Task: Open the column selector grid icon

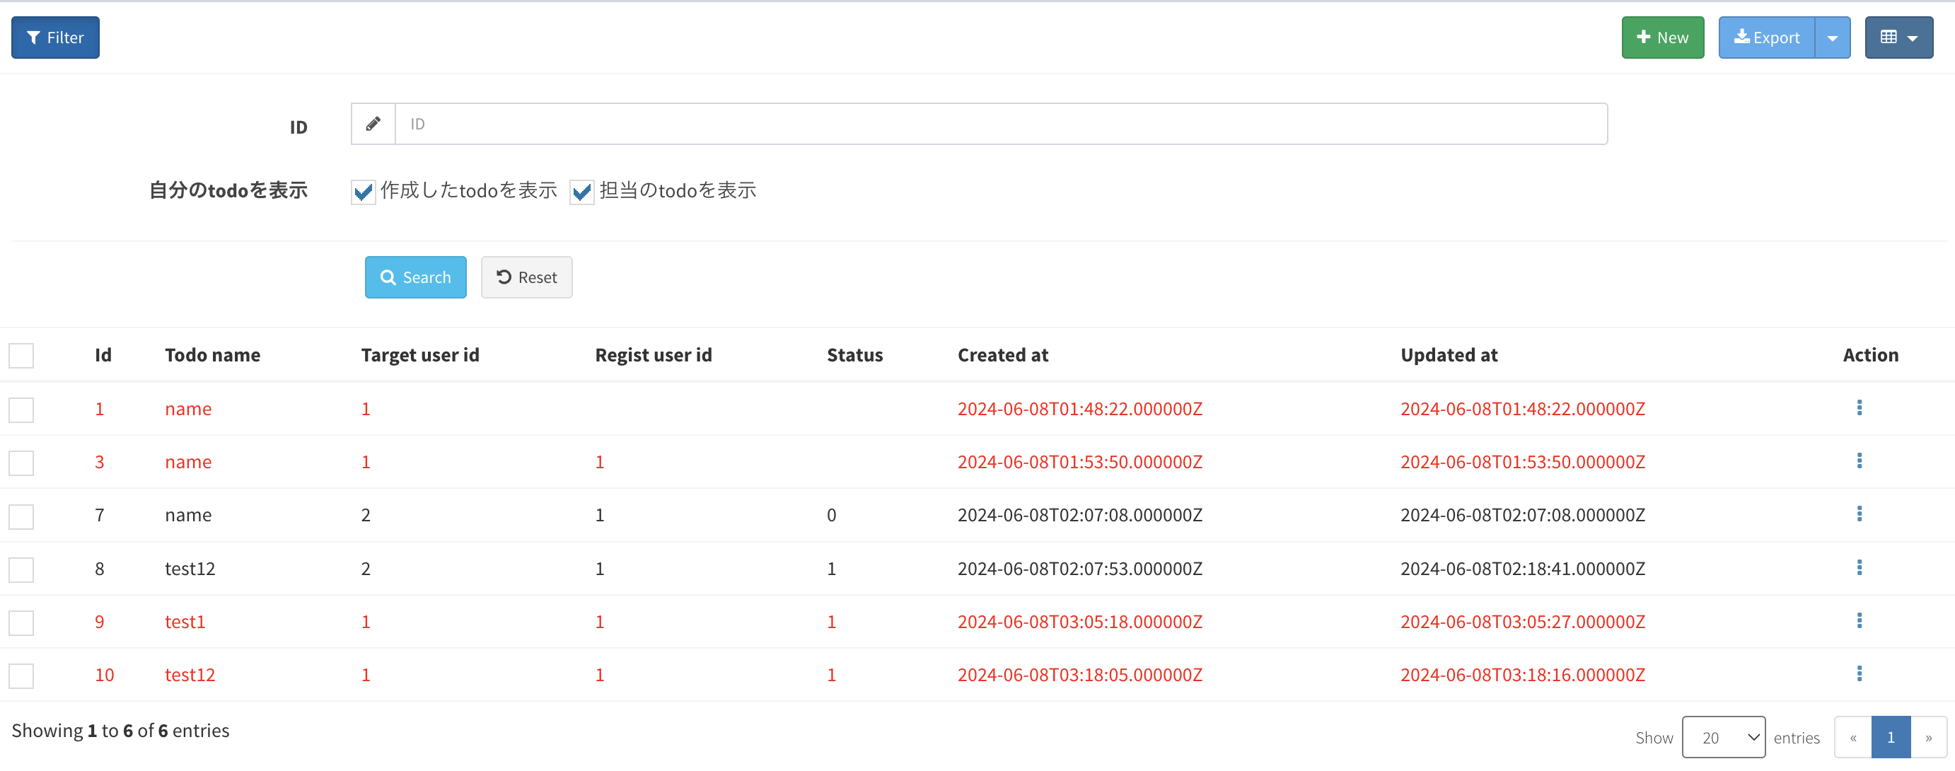Action: 1898,37
